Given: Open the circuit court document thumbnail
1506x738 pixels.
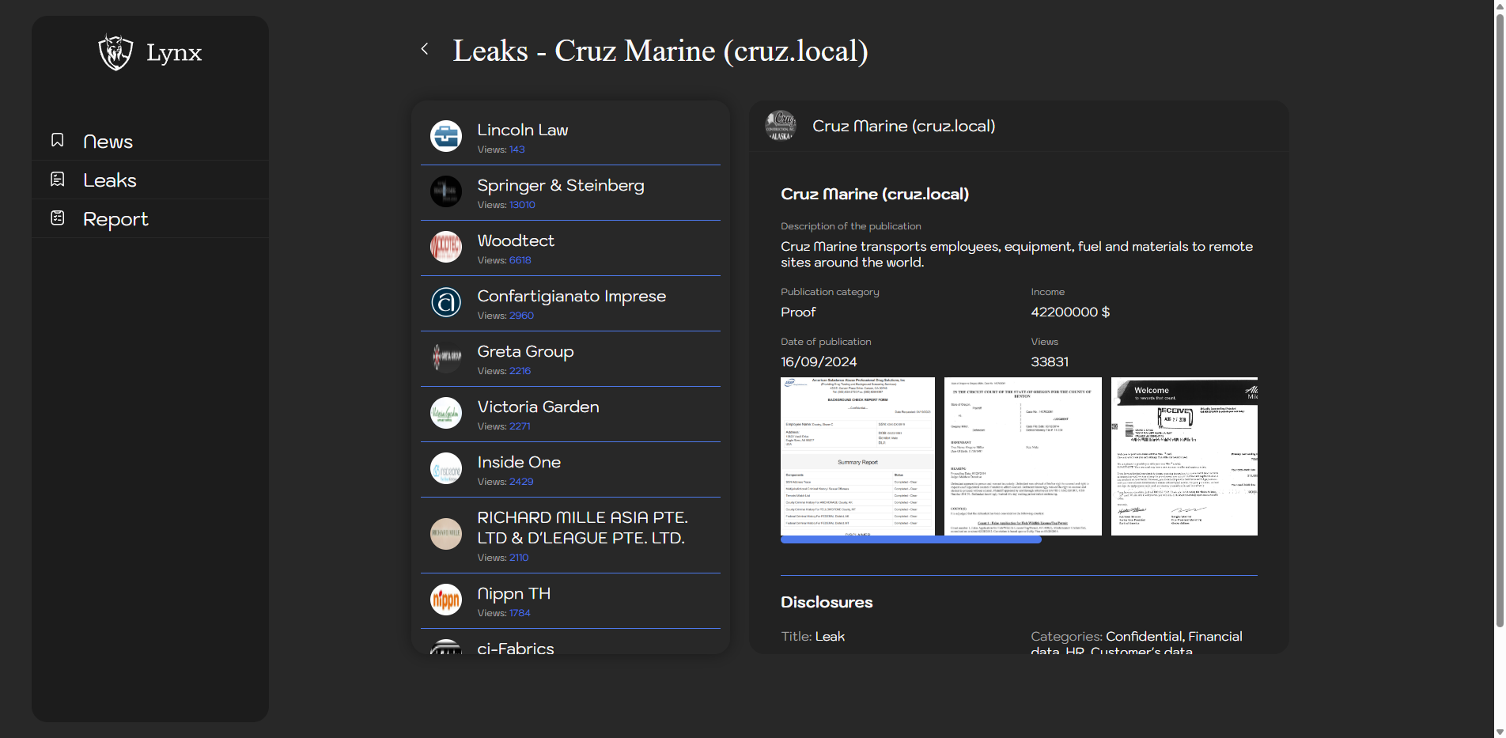Looking at the screenshot, I should 1022,456.
